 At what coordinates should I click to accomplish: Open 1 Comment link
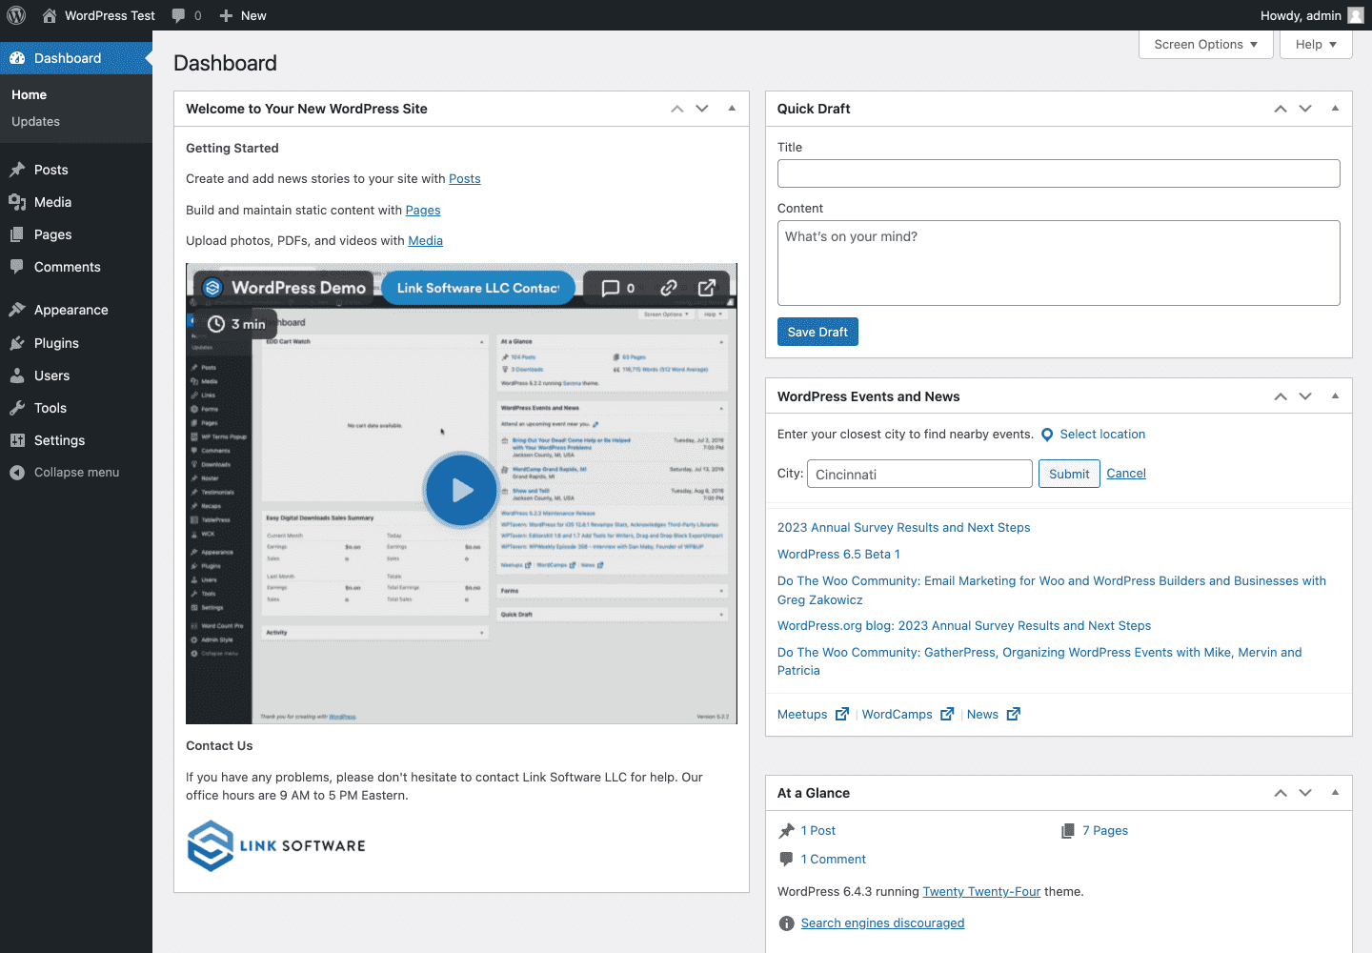pyautogui.click(x=834, y=860)
